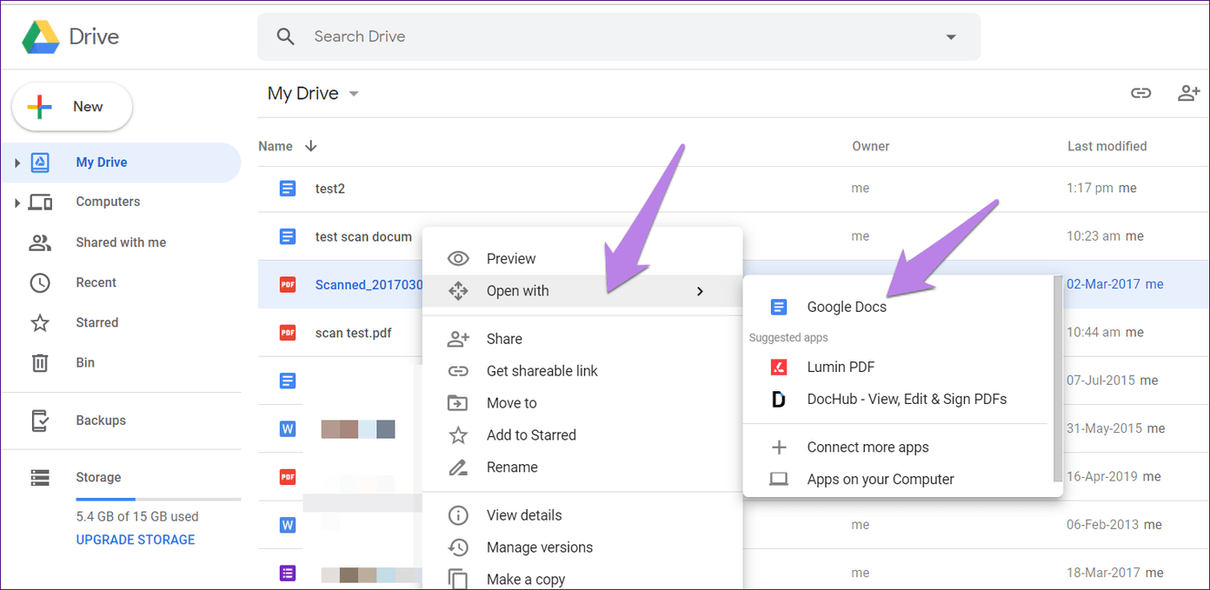The width and height of the screenshot is (1210, 590).
Task: Select Get shareable link menu entry
Action: pyautogui.click(x=542, y=371)
